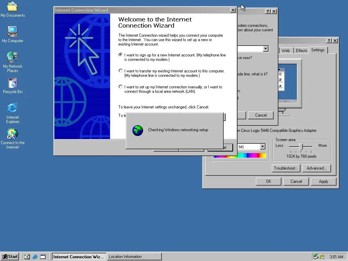Image resolution: width=348 pixels, height=261 pixels.
Task: Switch to Location Information taskbar button
Action: pyautogui.click(x=134, y=257)
